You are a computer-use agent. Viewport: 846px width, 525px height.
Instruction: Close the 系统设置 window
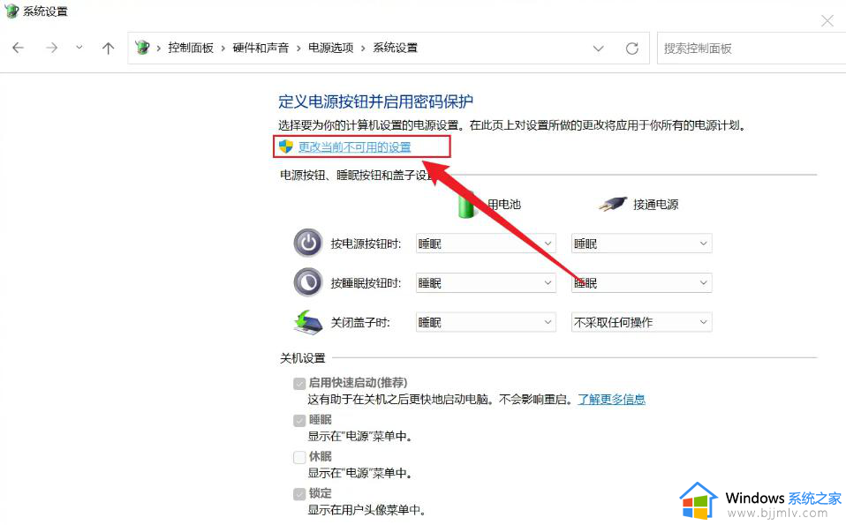pos(827,21)
